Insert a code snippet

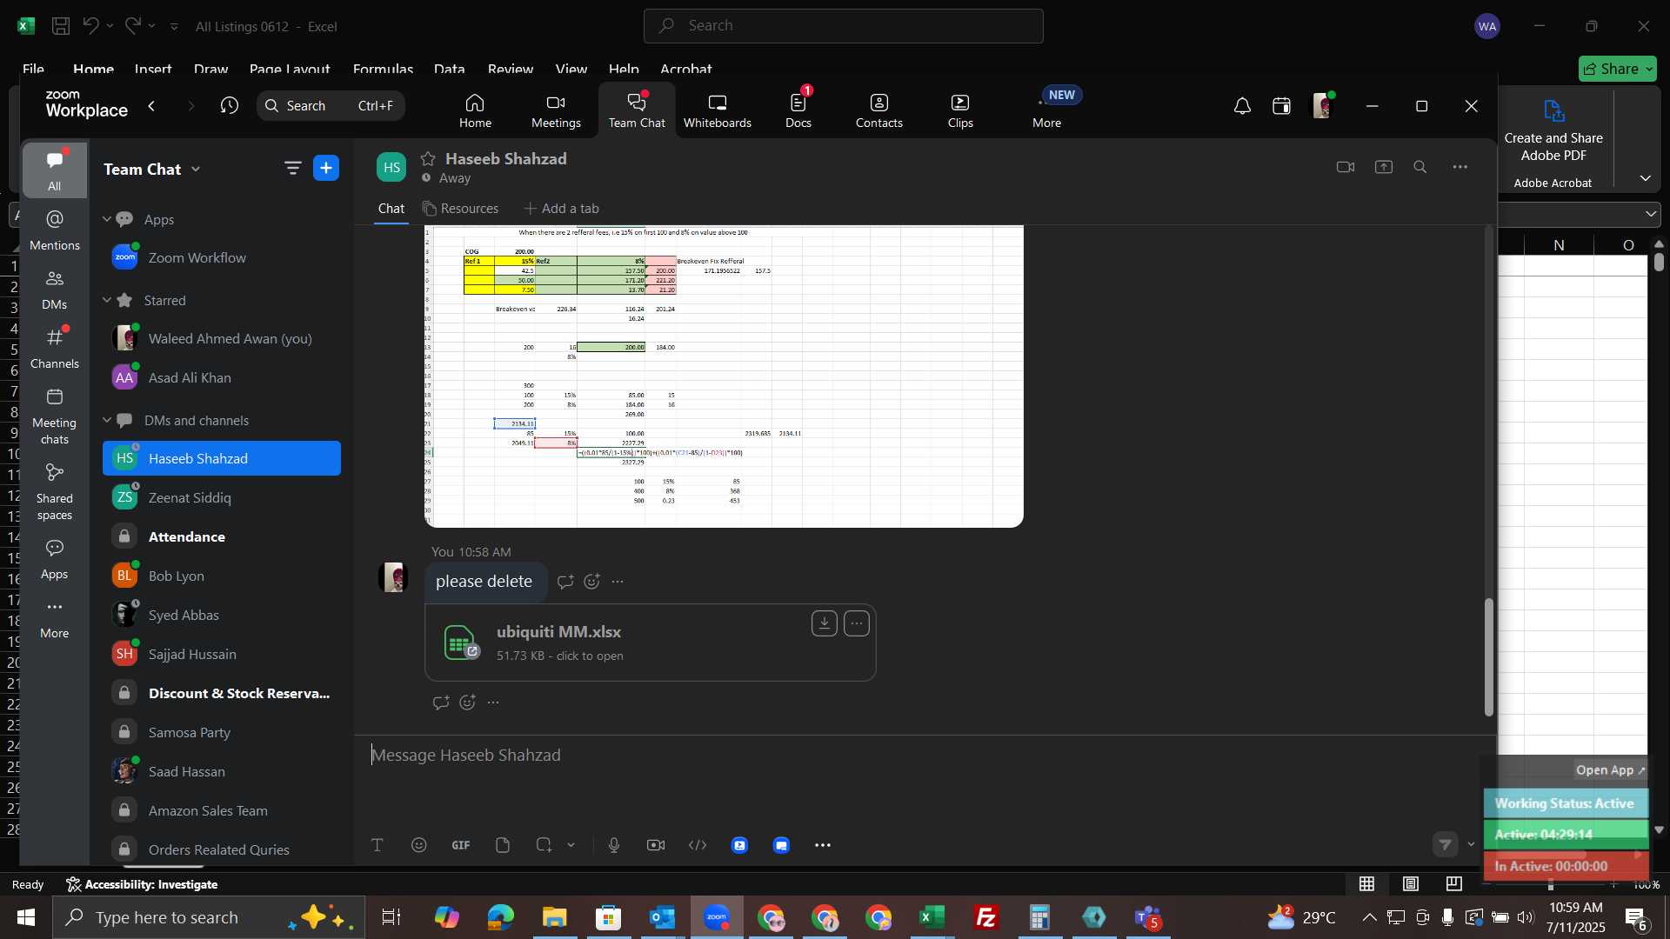click(697, 845)
